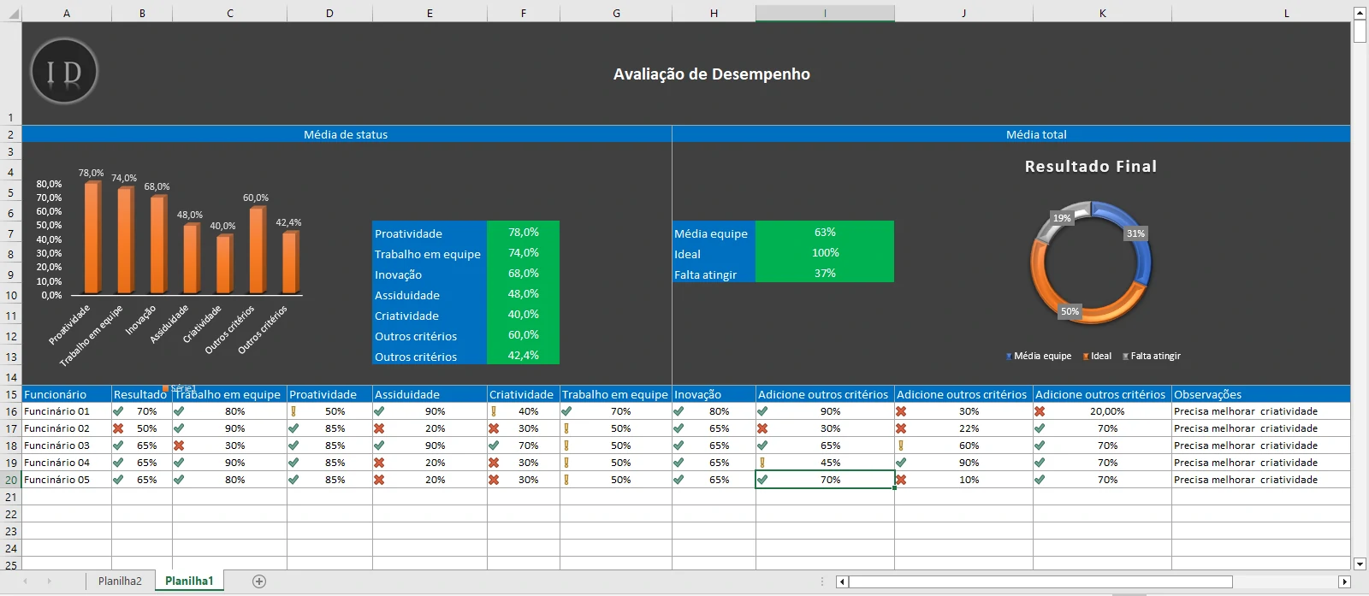Select column I header

pos(825,14)
